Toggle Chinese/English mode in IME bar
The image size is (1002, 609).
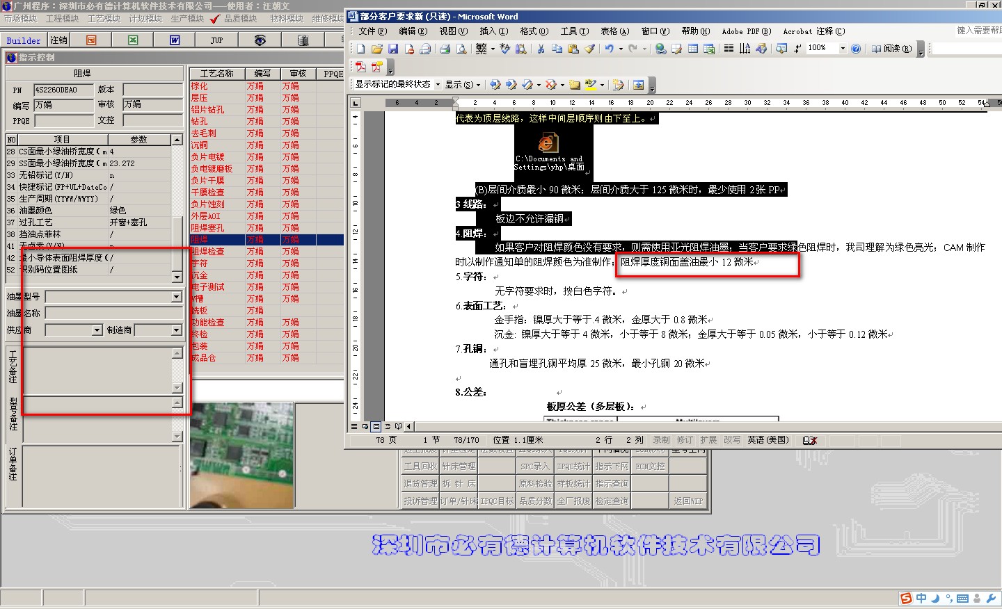[921, 599]
